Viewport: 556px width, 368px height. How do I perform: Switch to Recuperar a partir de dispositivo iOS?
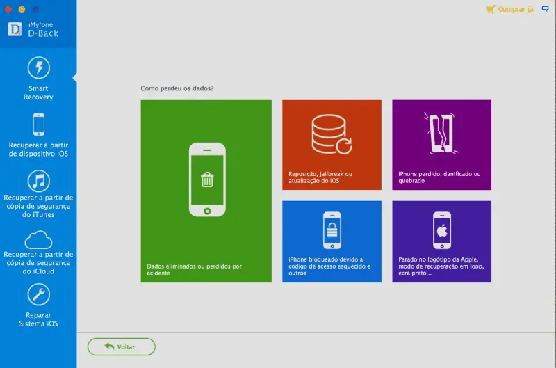click(38, 150)
